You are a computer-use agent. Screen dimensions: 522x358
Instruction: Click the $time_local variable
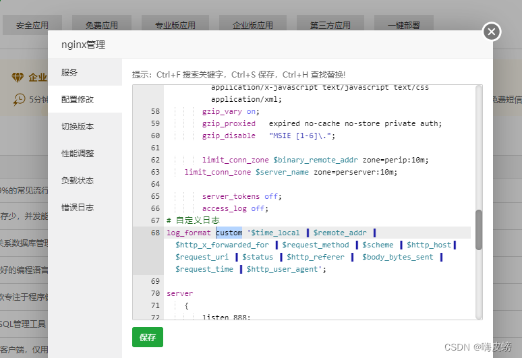tap(275, 233)
